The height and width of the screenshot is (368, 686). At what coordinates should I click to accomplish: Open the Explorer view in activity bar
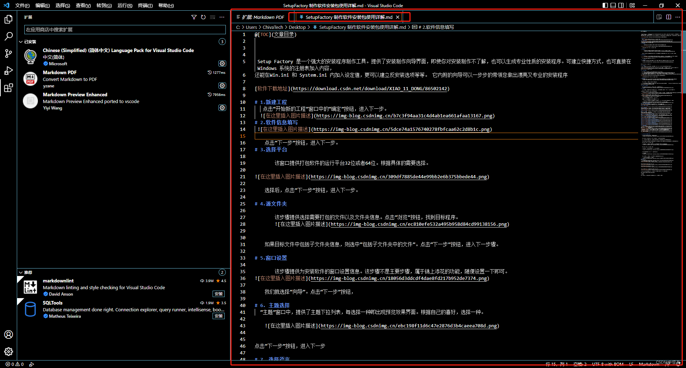[9, 19]
